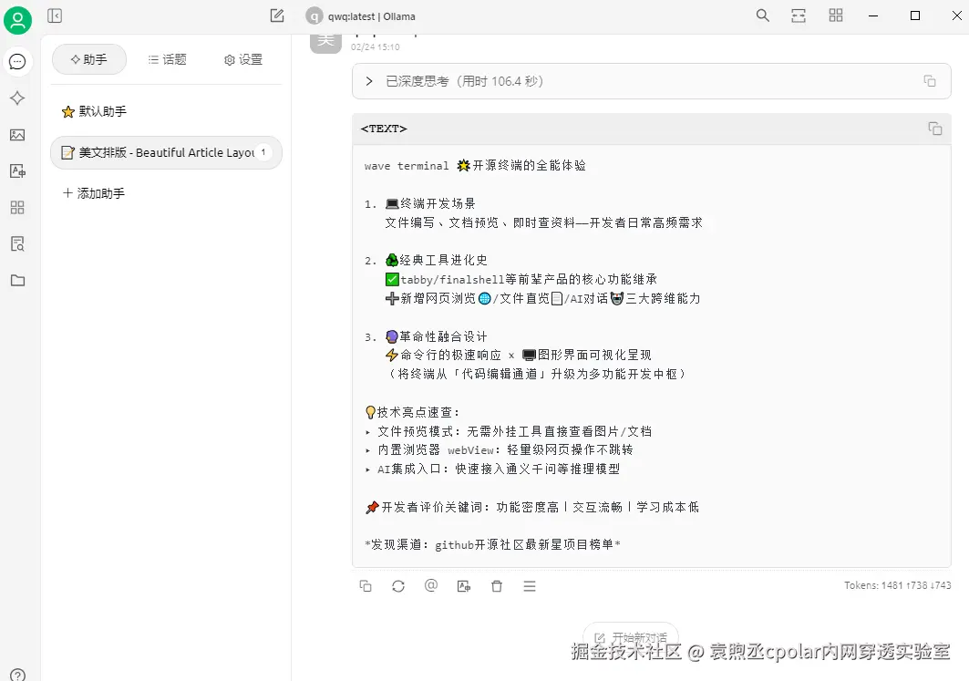Switch to the 助手 tab
The width and height of the screenshot is (969, 681).
coord(89,59)
